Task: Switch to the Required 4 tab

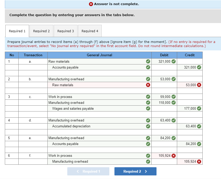Action: click(90, 31)
